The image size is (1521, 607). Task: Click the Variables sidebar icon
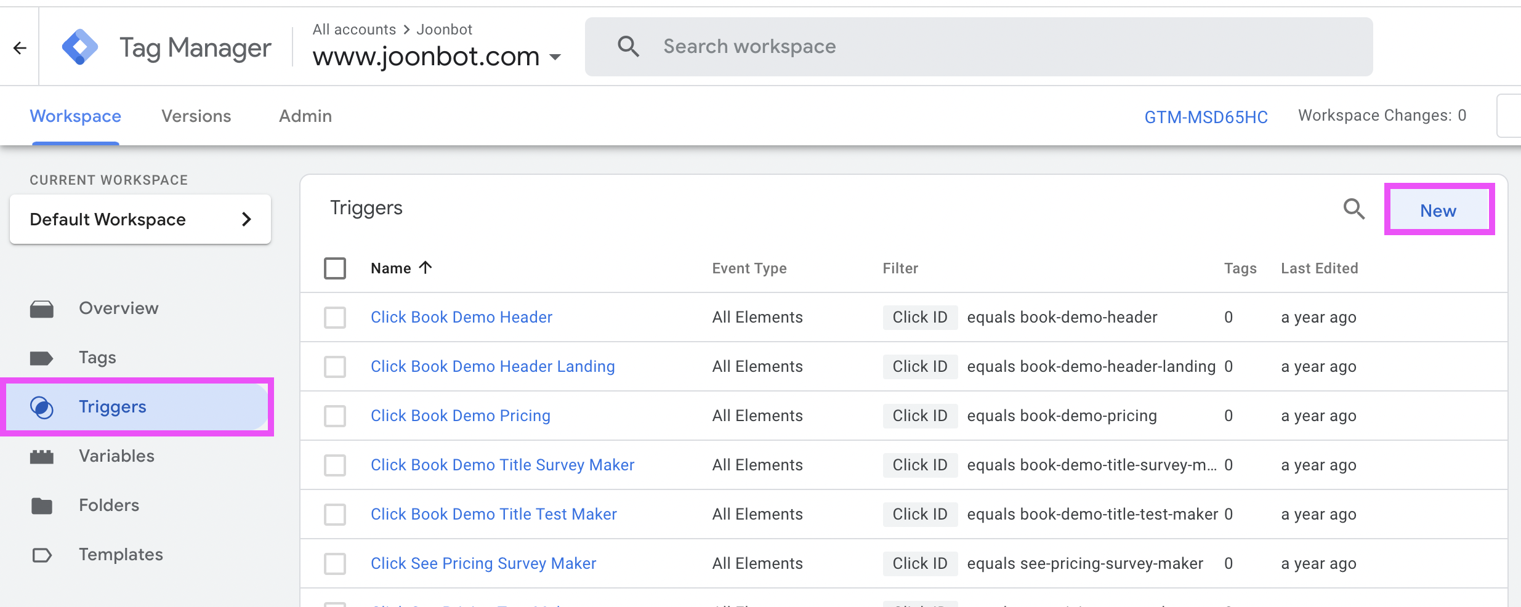tap(42, 456)
